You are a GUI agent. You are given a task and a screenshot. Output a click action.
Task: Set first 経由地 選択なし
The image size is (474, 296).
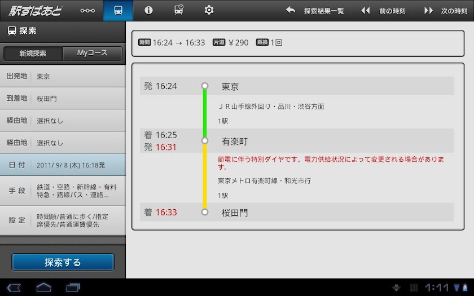(63, 121)
